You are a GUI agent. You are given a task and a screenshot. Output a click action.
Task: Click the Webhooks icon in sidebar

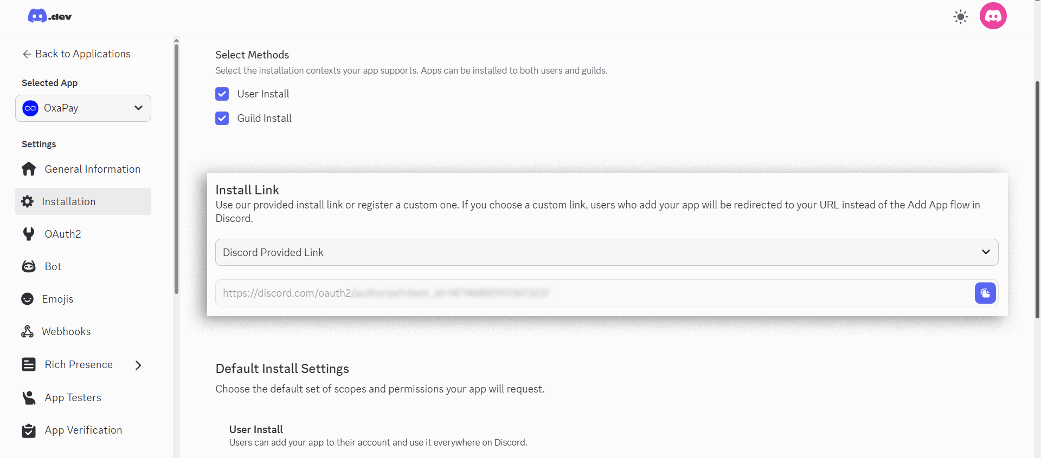[x=28, y=331]
